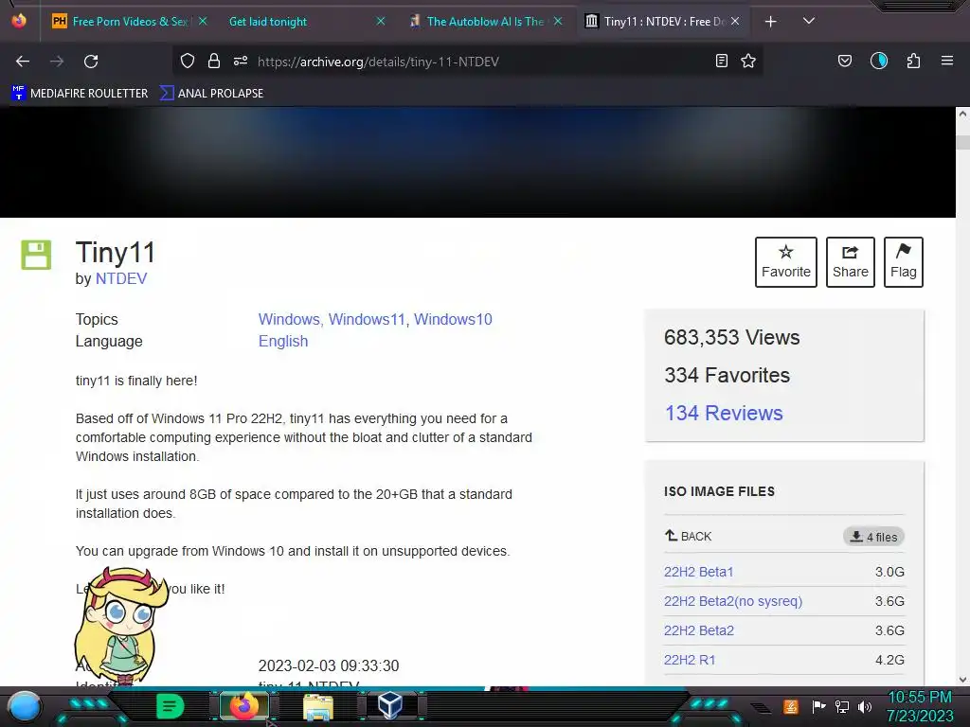Click the 334 Favorites text
The height and width of the screenshot is (727, 970).
click(727, 375)
